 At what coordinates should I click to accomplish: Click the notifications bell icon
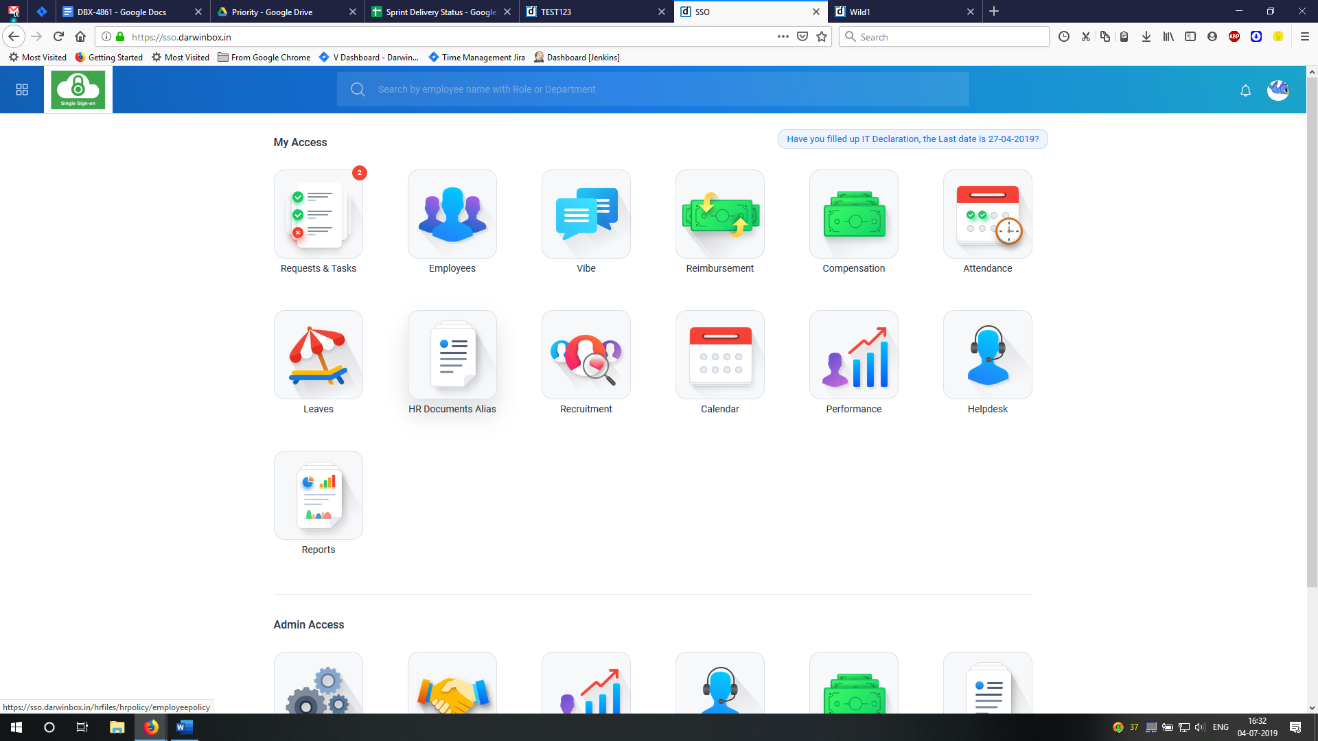coord(1245,91)
